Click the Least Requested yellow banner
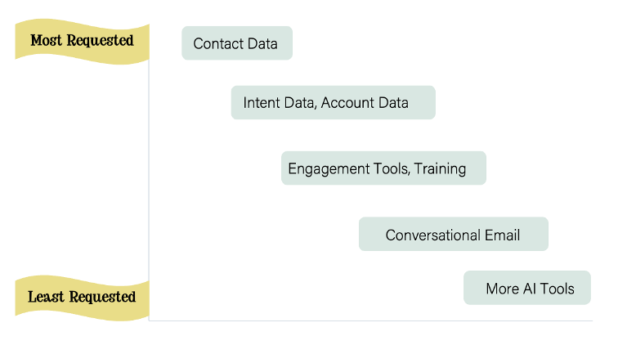This screenshot has width=636, height=345. coord(82,298)
